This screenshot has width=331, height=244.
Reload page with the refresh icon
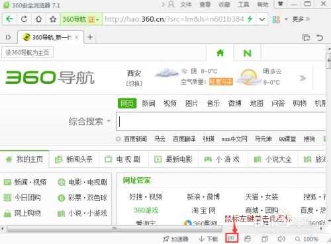[24, 19]
